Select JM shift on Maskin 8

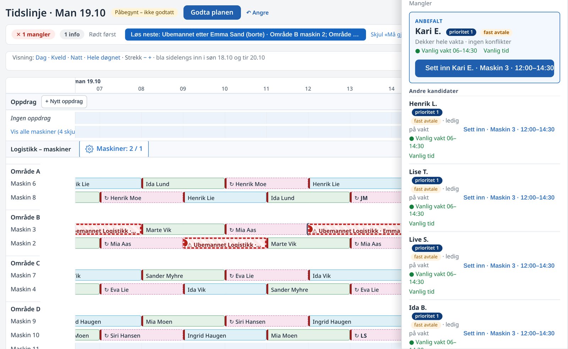[376, 198]
